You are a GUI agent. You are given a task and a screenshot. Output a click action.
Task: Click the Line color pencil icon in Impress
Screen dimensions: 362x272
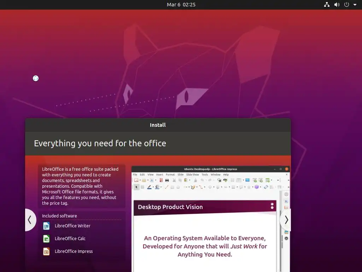[x=150, y=187]
